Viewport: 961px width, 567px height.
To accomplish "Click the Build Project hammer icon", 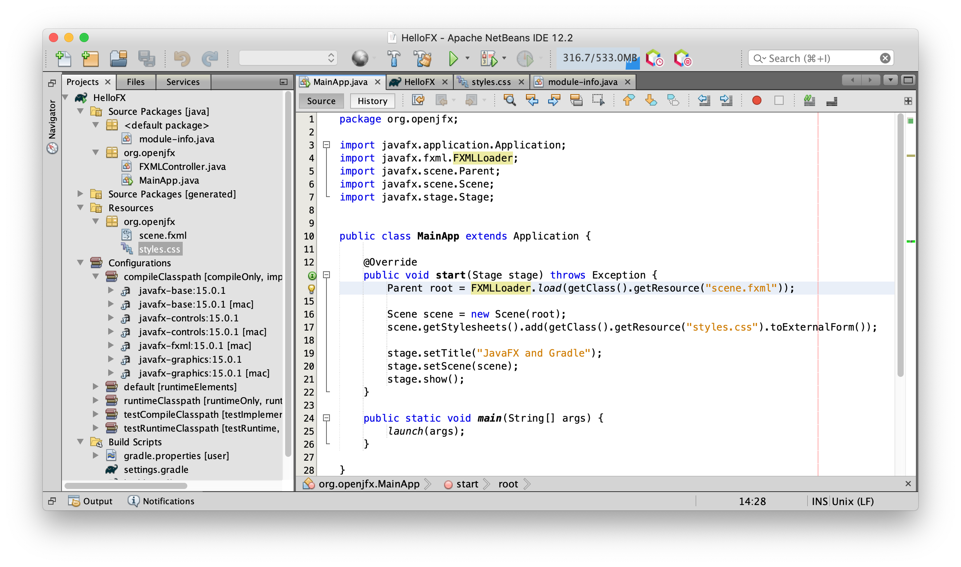I will tap(394, 59).
